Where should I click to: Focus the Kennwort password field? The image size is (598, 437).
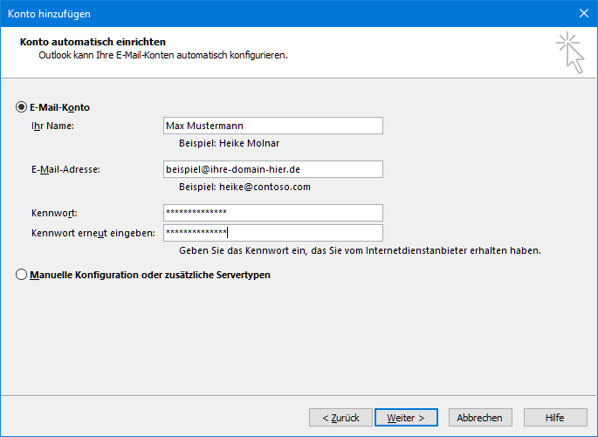pyautogui.click(x=272, y=213)
